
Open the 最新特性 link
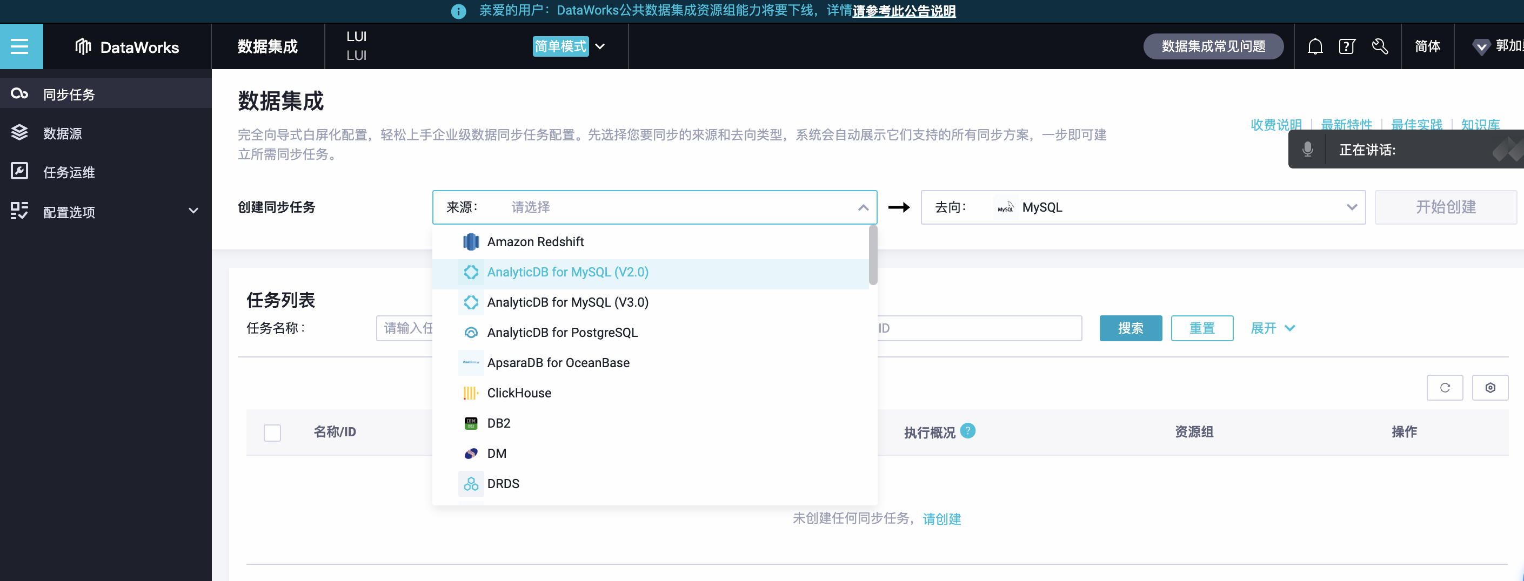click(x=1347, y=124)
